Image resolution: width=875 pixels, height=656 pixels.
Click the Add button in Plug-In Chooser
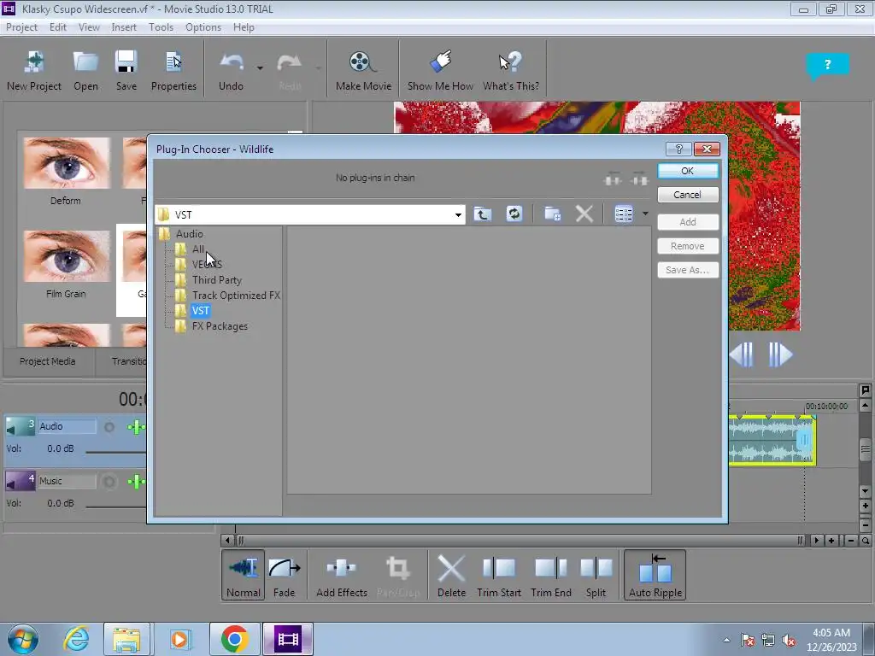[688, 222]
